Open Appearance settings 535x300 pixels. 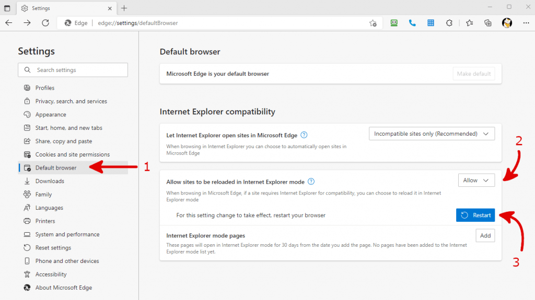[x=73, y=115]
